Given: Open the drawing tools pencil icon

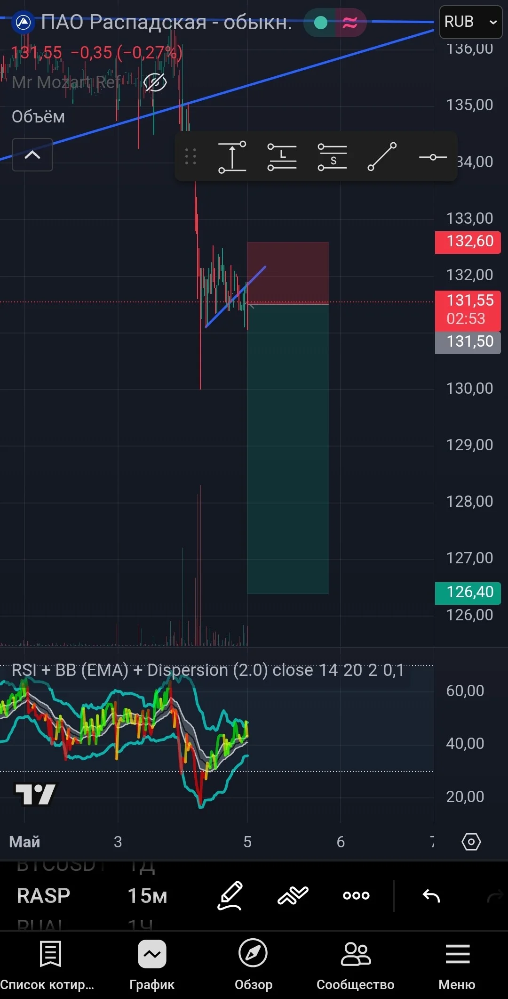Looking at the screenshot, I should (230, 895).
